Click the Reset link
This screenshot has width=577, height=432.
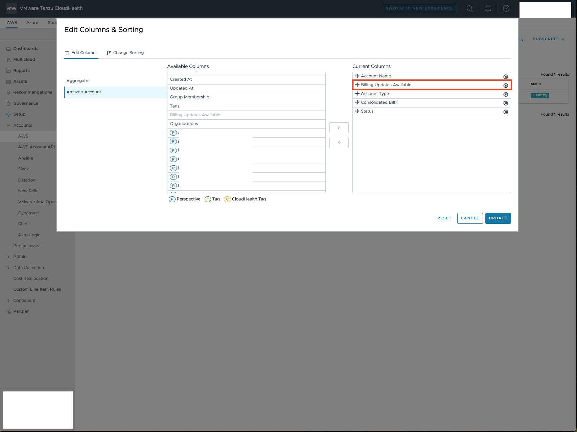[x=444, y=218]
